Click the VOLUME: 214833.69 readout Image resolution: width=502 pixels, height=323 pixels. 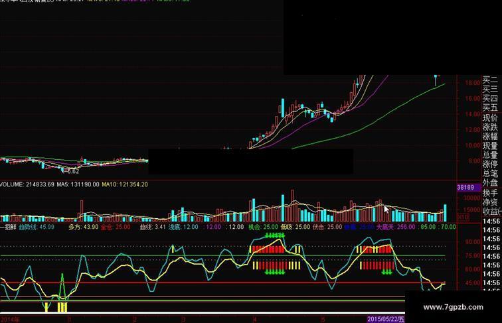click(x=27, y=184)
